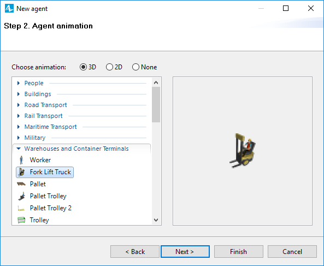Click the Finish button
This screenshot has height=266, width=324.
[x=239, y=252]
